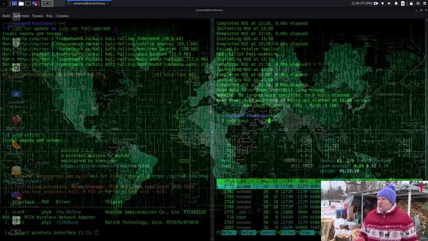Open the volume speaker tray icon
This screenshot has width=428, height=241.
389,3
